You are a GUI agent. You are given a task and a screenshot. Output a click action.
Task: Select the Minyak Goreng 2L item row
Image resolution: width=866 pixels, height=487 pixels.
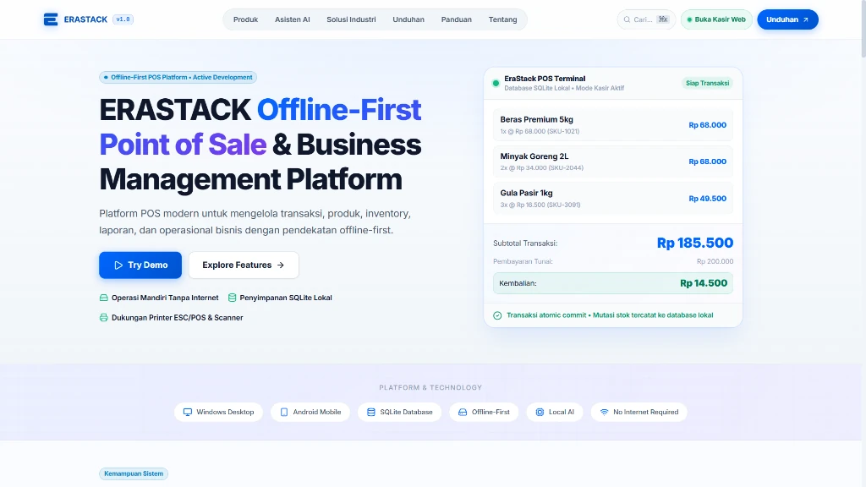(613, 161)
